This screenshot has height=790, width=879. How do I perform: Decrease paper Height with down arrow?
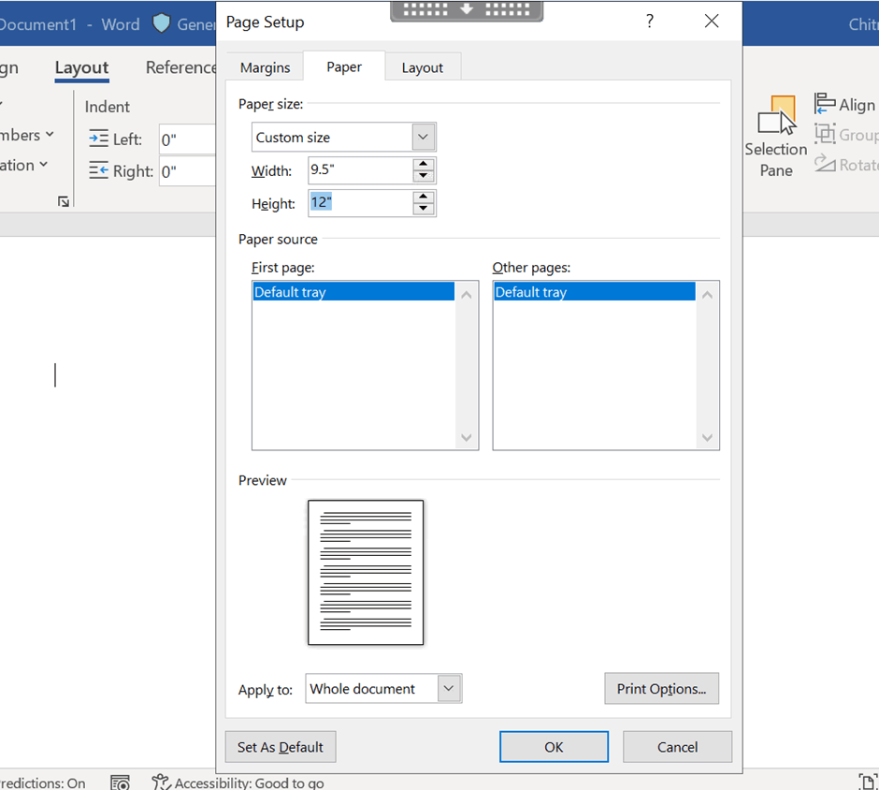(x=424, y=209)
